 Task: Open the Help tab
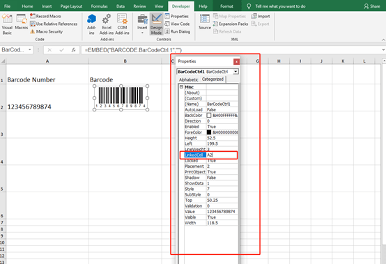(x=203, y=6)
